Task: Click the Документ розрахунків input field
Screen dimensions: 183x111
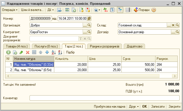Action: click(54, 38)
